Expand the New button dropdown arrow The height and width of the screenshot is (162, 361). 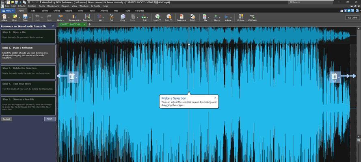tap(9, 17)
